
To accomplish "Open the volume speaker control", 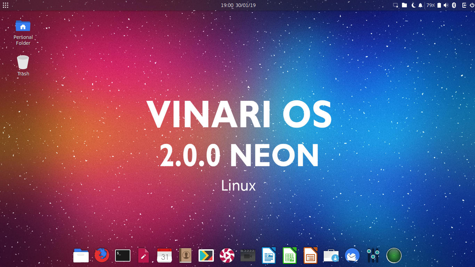I will click(x=446, y=5).
